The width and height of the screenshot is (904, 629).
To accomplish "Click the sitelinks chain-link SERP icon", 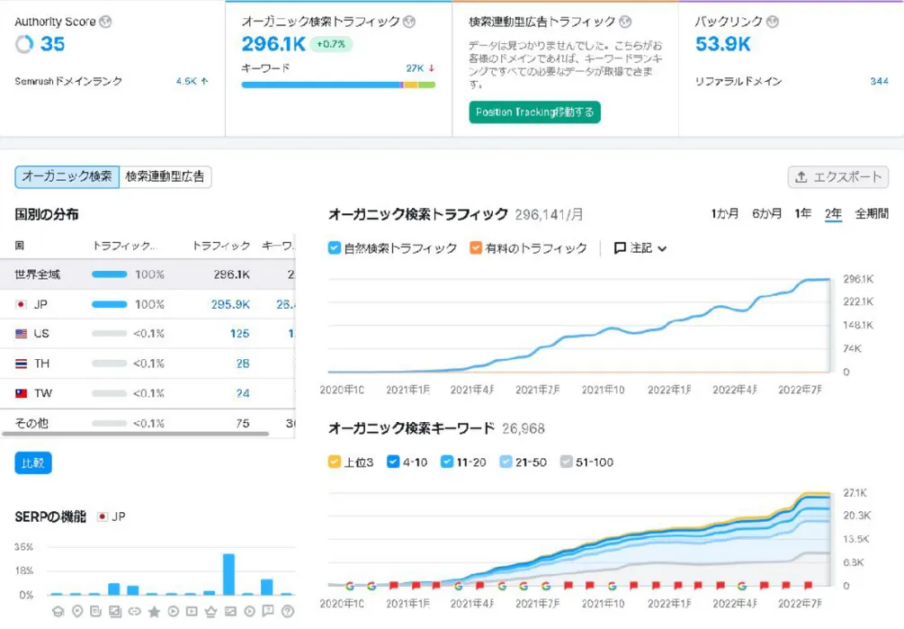I will pos(135,611).
